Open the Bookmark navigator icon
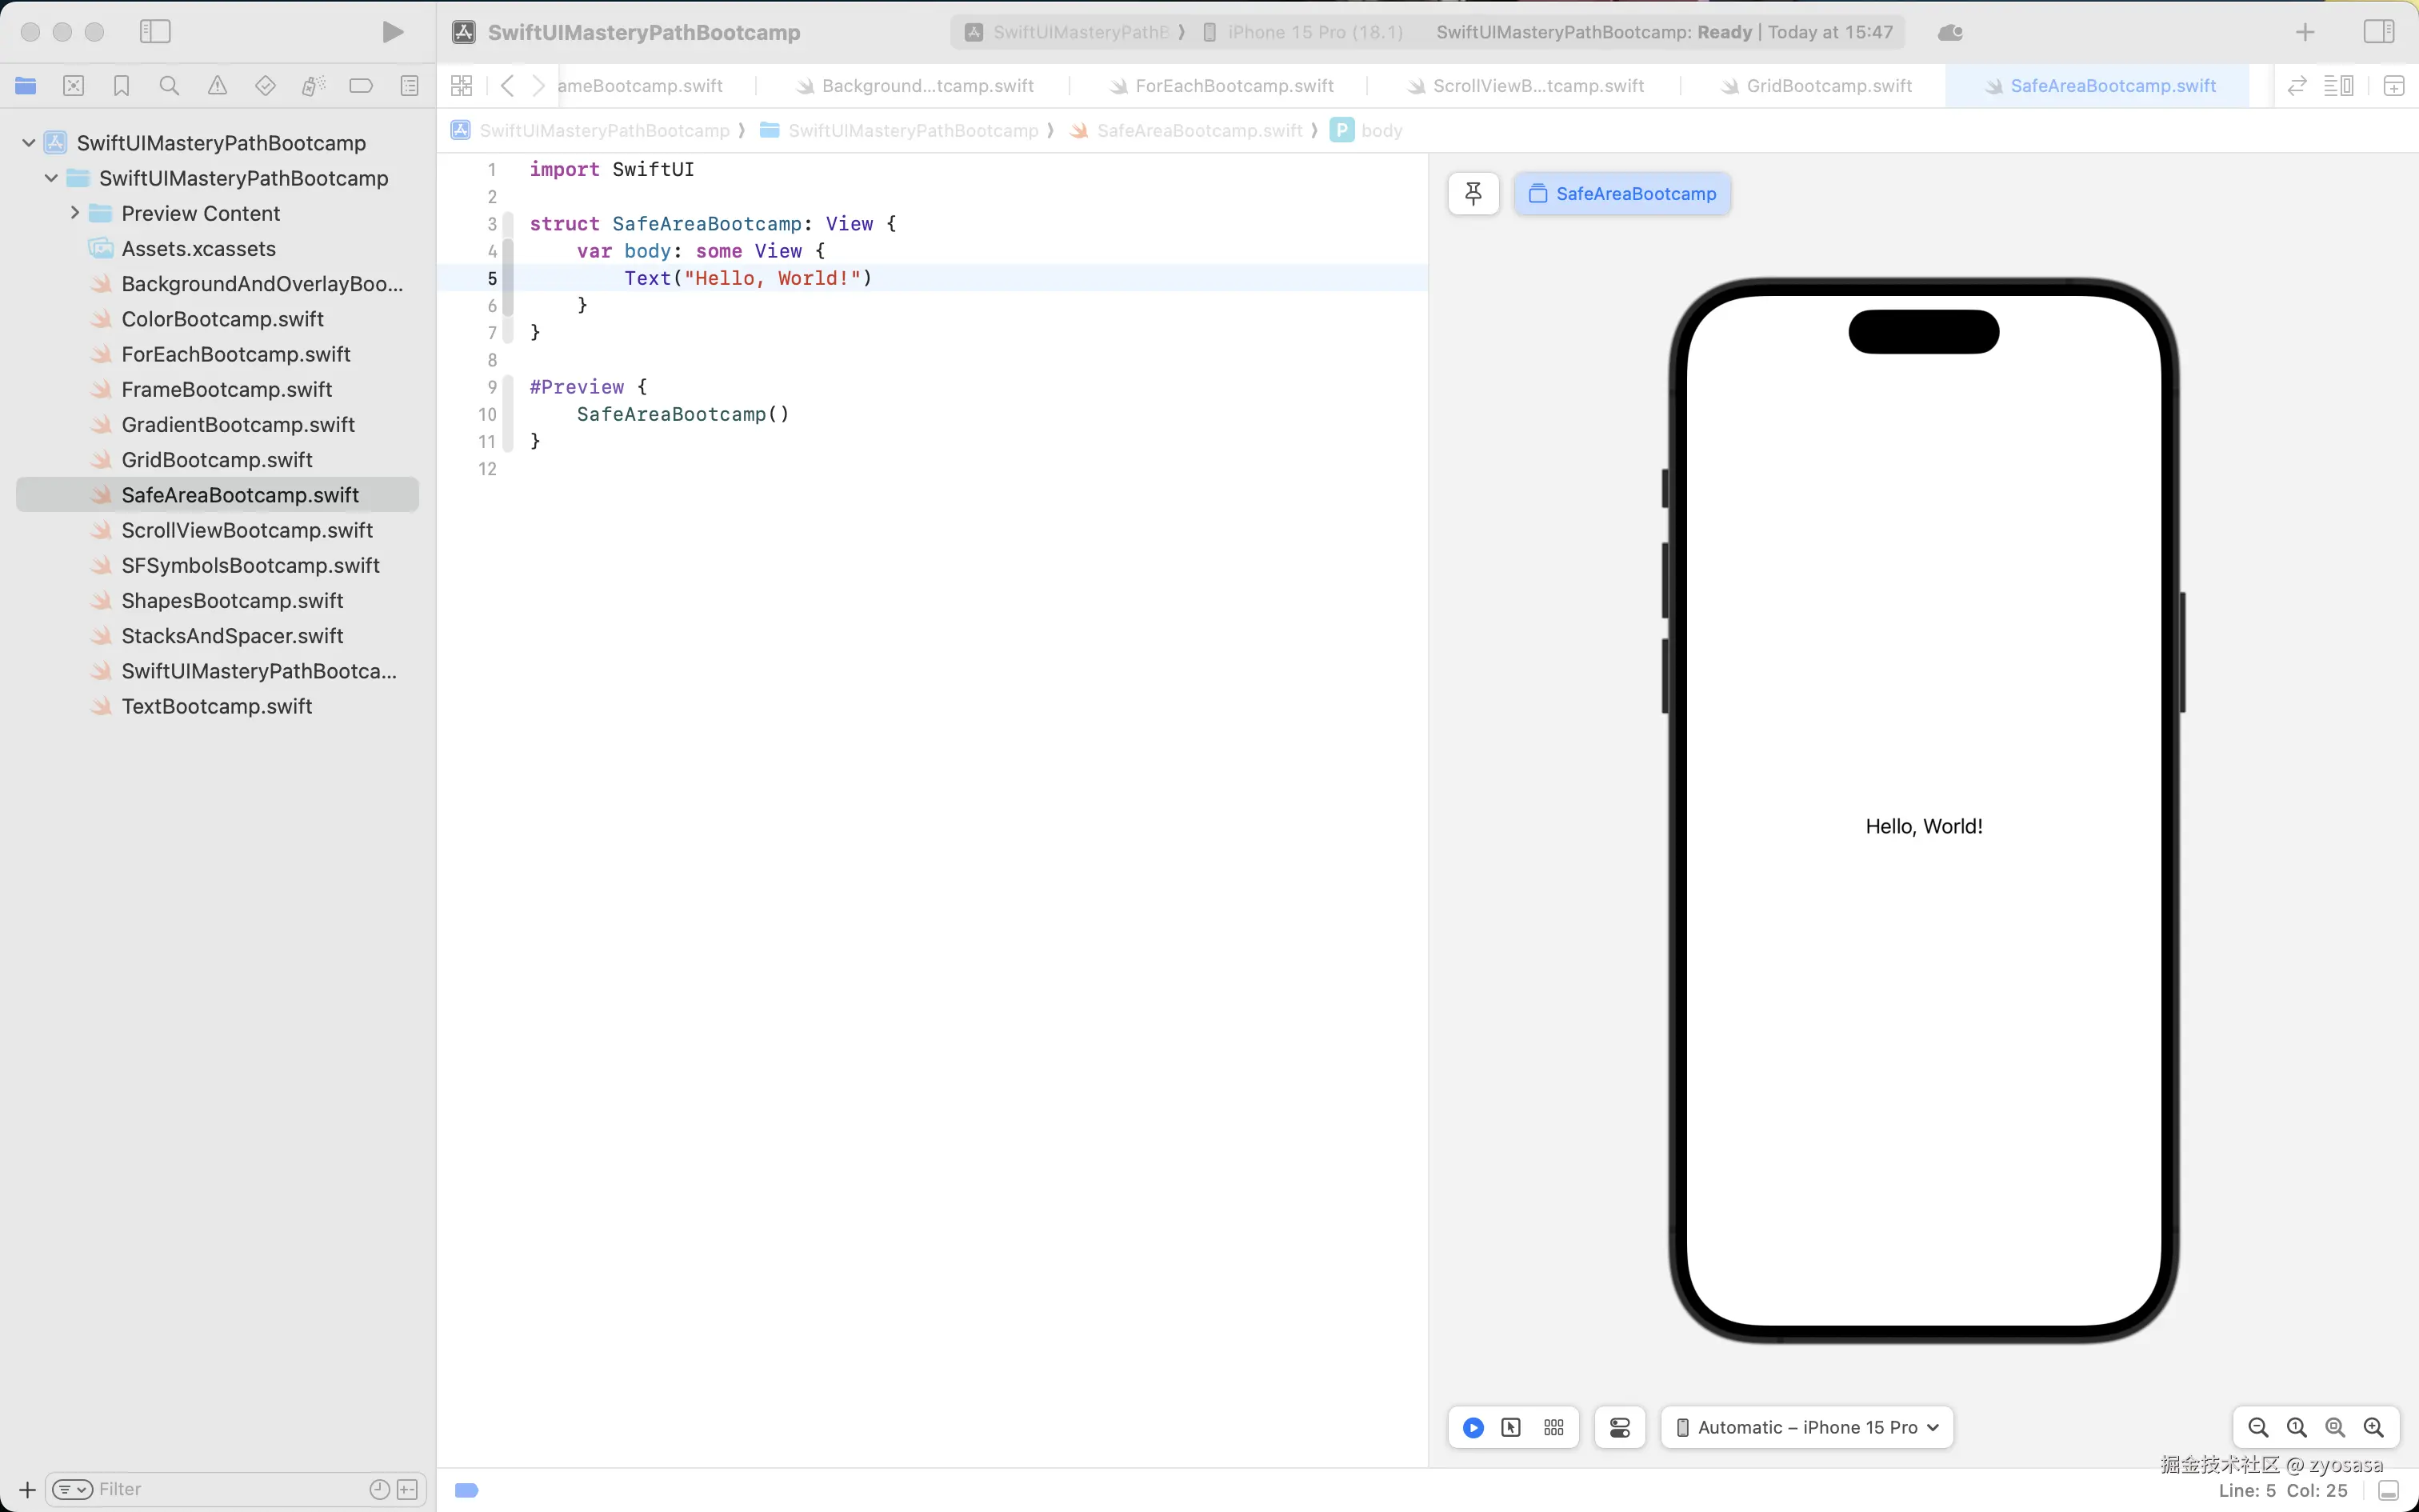This screenshot has width=2419, height=1512. click(121, 86)
